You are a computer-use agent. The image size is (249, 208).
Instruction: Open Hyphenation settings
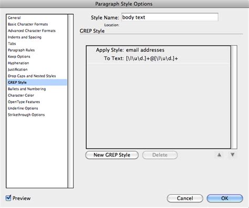pyautogui.click(x=18, y=63)
